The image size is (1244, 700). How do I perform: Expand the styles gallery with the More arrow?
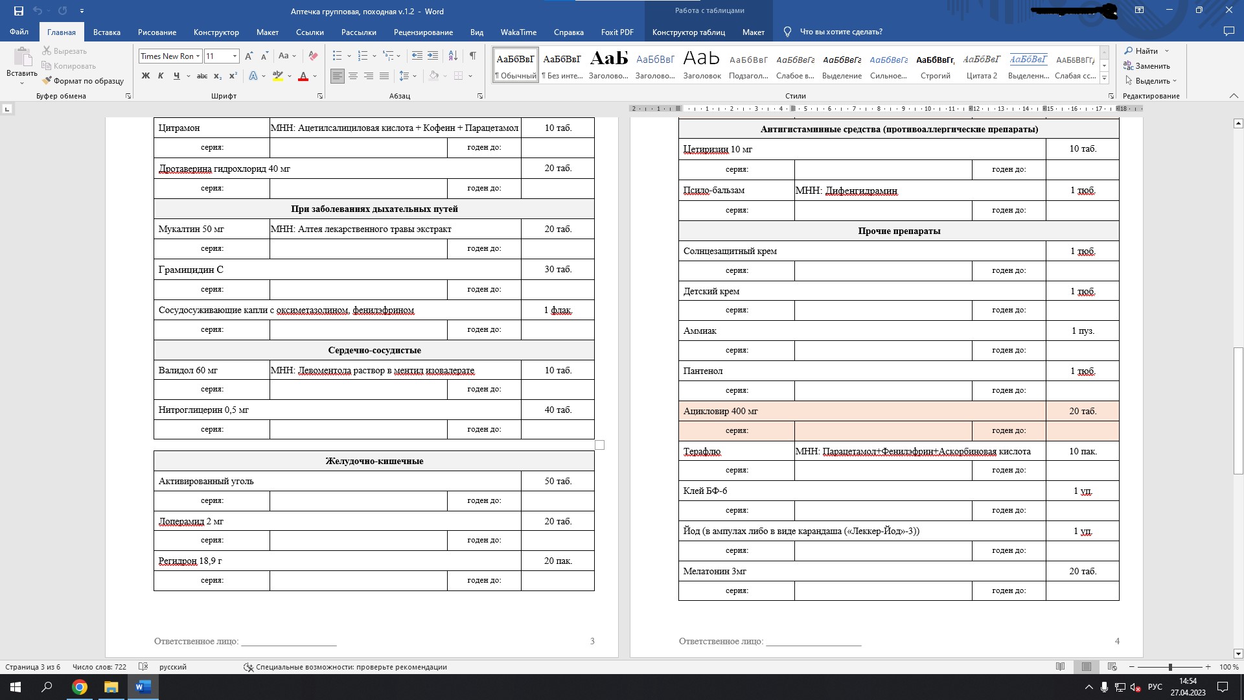1105,78
